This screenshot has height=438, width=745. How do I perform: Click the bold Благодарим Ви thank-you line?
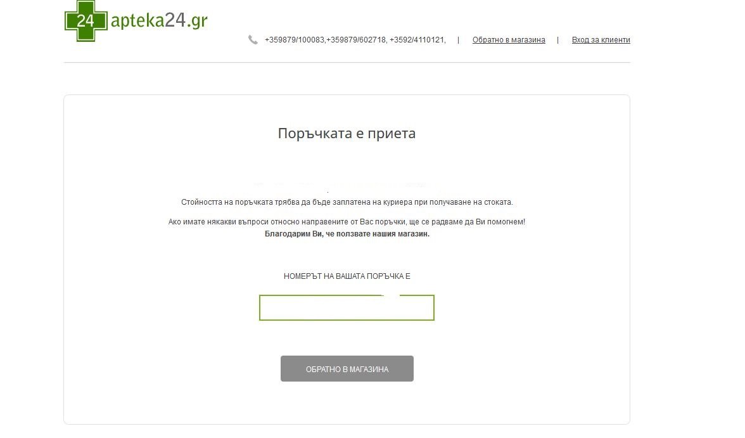(x=347, y=234)
